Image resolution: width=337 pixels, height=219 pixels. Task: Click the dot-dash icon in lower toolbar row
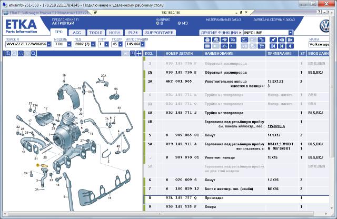tap(233, 46)
